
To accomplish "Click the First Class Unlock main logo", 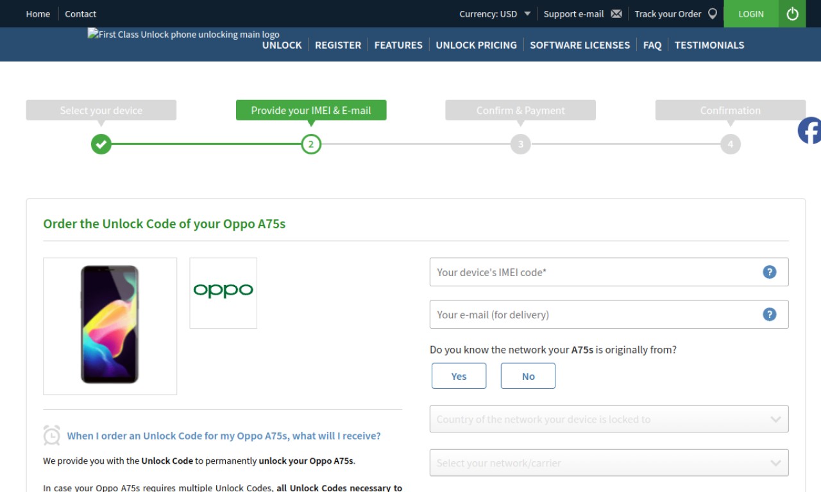I will click(x=183, y=34).
